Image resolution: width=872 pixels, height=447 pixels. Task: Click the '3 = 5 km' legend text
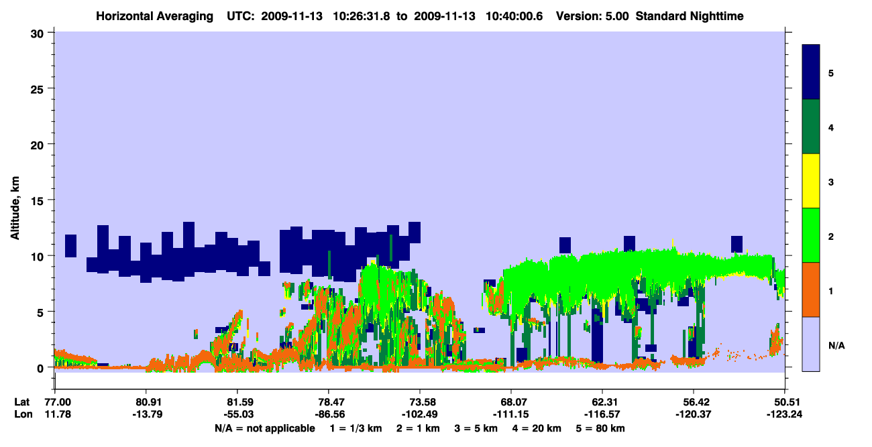476,428
